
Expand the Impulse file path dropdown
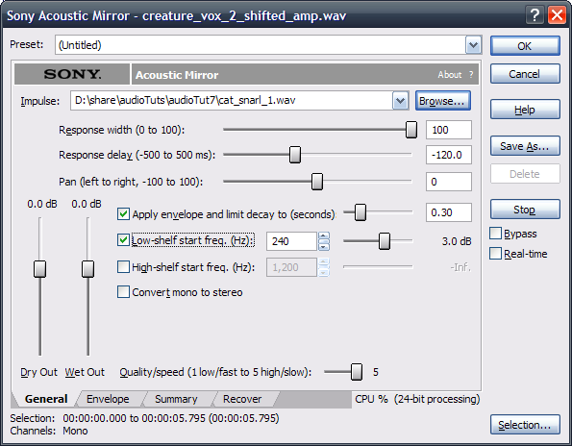pos(400,101)
